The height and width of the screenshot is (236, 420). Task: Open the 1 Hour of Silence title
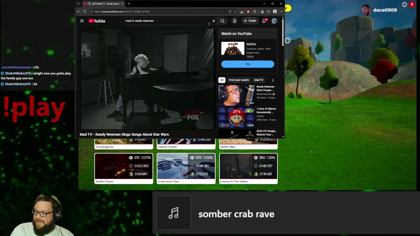[x=266, y=110]
